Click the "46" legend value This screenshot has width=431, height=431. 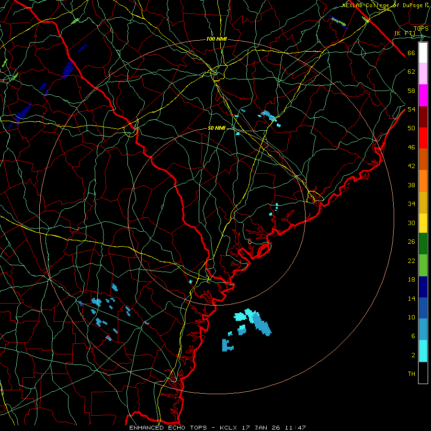[x=411, y=147]
